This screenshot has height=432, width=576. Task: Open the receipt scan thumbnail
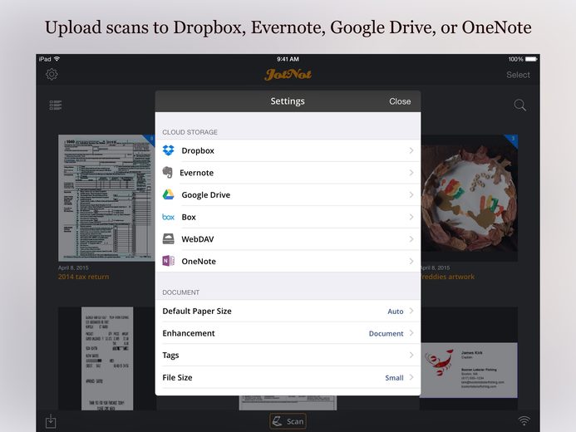107,358
